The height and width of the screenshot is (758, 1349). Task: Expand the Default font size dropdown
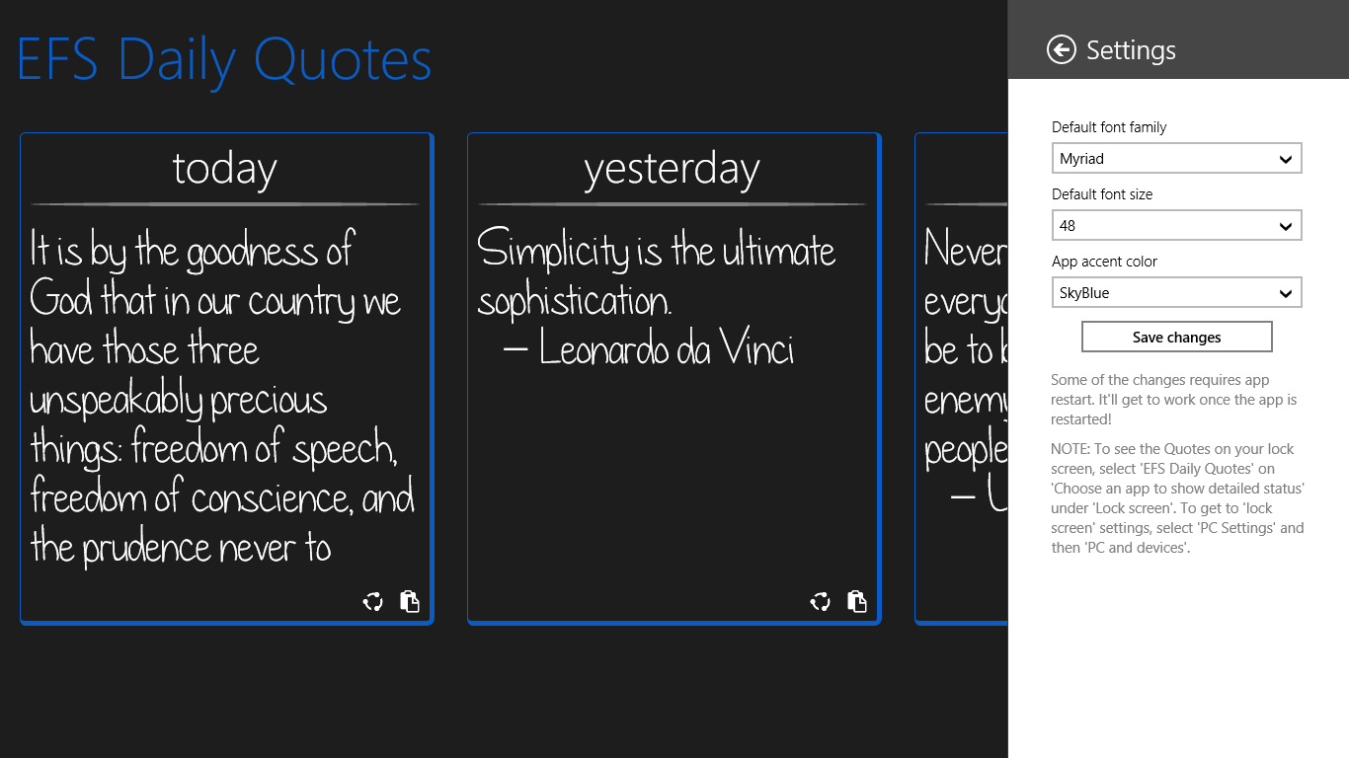click(1176, 226)
